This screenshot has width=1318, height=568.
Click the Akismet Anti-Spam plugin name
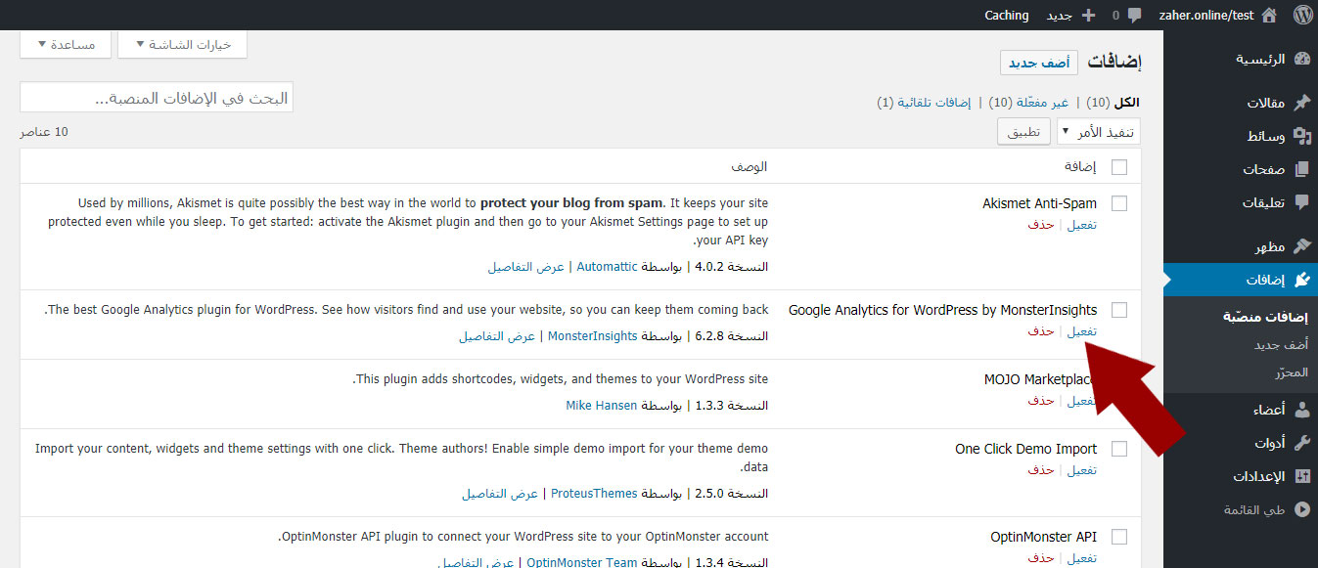point(1039,203)
